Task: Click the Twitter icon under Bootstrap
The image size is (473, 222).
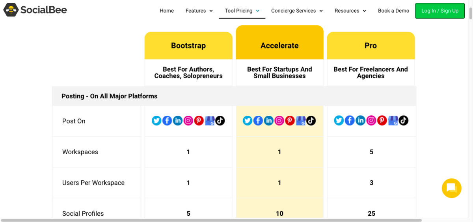Action: [x=156, y=120]
